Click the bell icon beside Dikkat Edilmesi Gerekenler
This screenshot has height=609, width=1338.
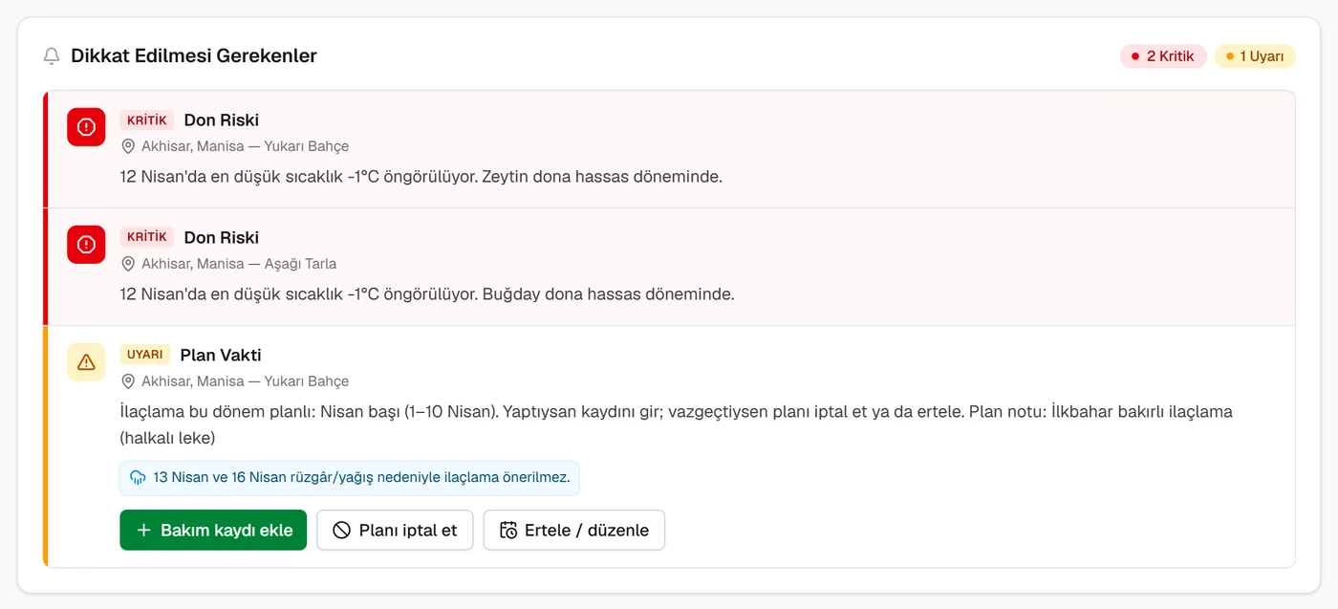click(52, 56)
